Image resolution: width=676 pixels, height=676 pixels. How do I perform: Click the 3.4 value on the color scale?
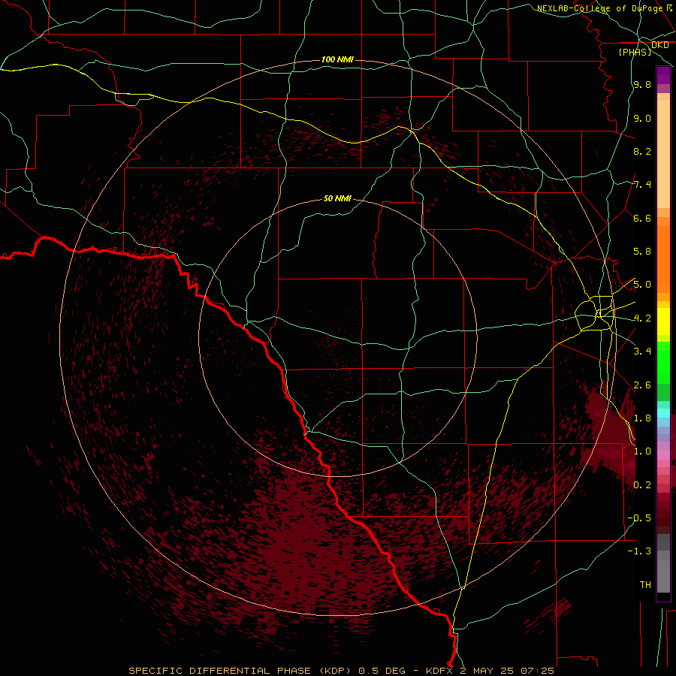(x=642, y=352)
